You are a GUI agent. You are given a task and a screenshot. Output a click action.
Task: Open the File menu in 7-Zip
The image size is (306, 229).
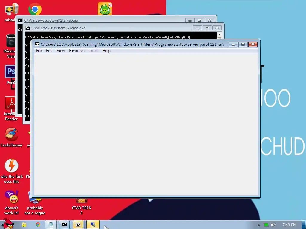point(39,51)
